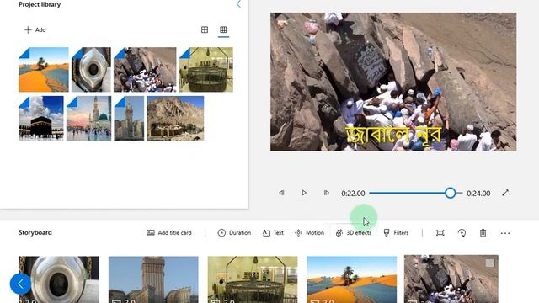Select the Kaaba library thumbnail
This screenshot has height=303, width=539.
pyautogui.click(x=41, y=118)
